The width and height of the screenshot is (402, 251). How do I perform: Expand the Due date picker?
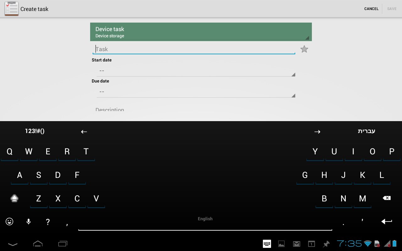196,92
